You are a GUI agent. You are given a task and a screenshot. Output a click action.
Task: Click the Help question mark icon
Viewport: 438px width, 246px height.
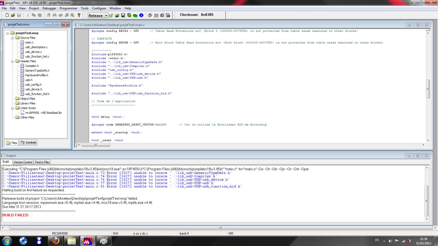click(x=79, y=15)
